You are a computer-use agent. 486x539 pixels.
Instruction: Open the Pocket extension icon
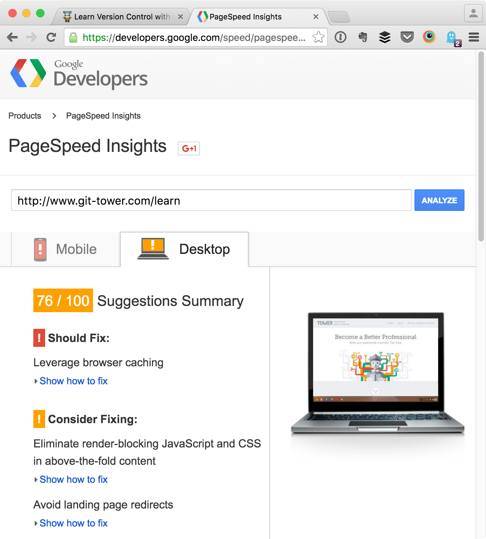(x=407, y=37)
